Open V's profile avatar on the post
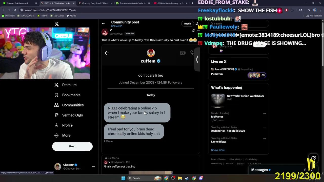This screenshot has width=324, height=182. tap(105, 32)
